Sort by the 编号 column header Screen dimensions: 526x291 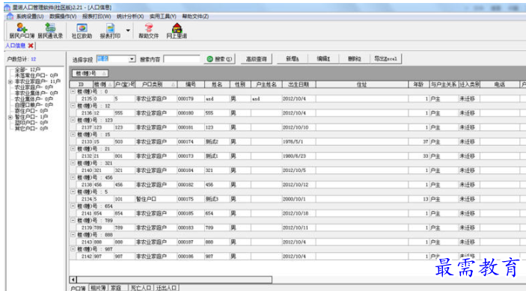191,85
